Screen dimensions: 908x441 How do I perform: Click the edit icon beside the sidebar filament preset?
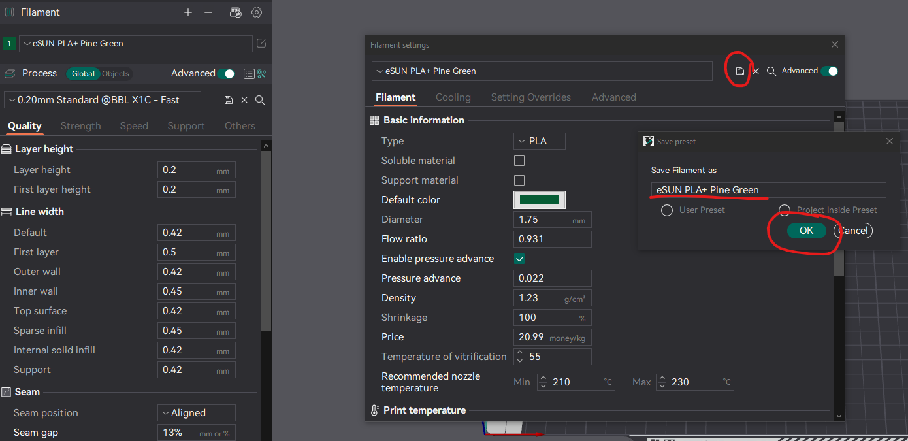click(x=261, y=43)
